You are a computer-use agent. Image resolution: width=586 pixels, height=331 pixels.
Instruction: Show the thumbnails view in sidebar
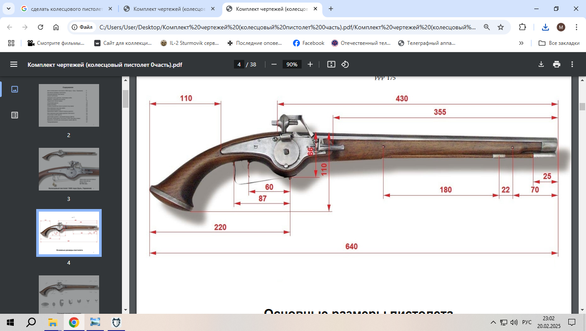coord(15,89)
